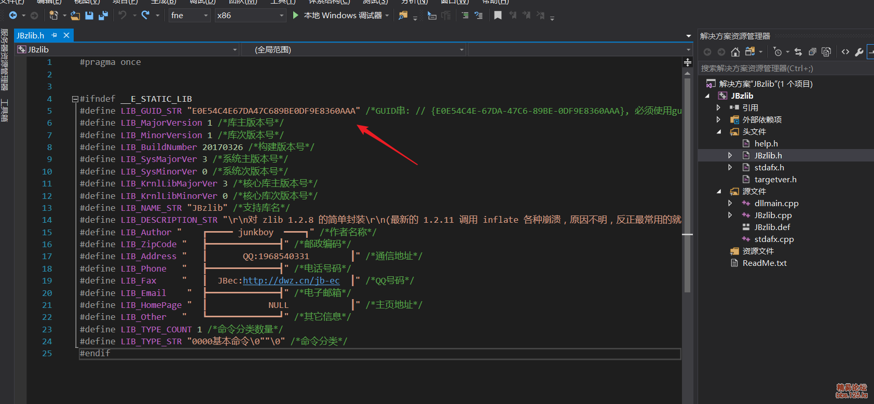Select JBzlib.h in Solution Explorer
874x404 pixels.
click(x=768, y=155)
